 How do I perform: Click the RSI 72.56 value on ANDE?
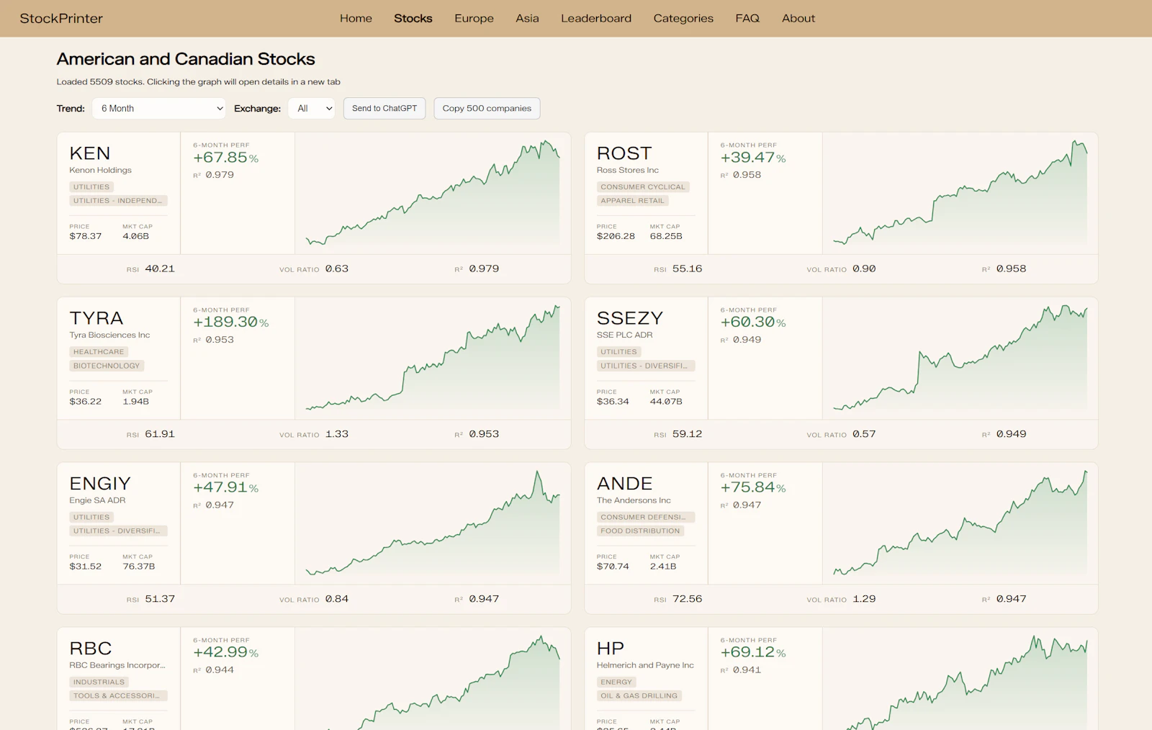687,599
